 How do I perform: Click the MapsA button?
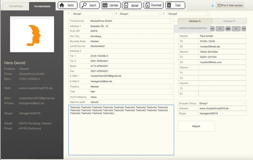coord(196,126)
